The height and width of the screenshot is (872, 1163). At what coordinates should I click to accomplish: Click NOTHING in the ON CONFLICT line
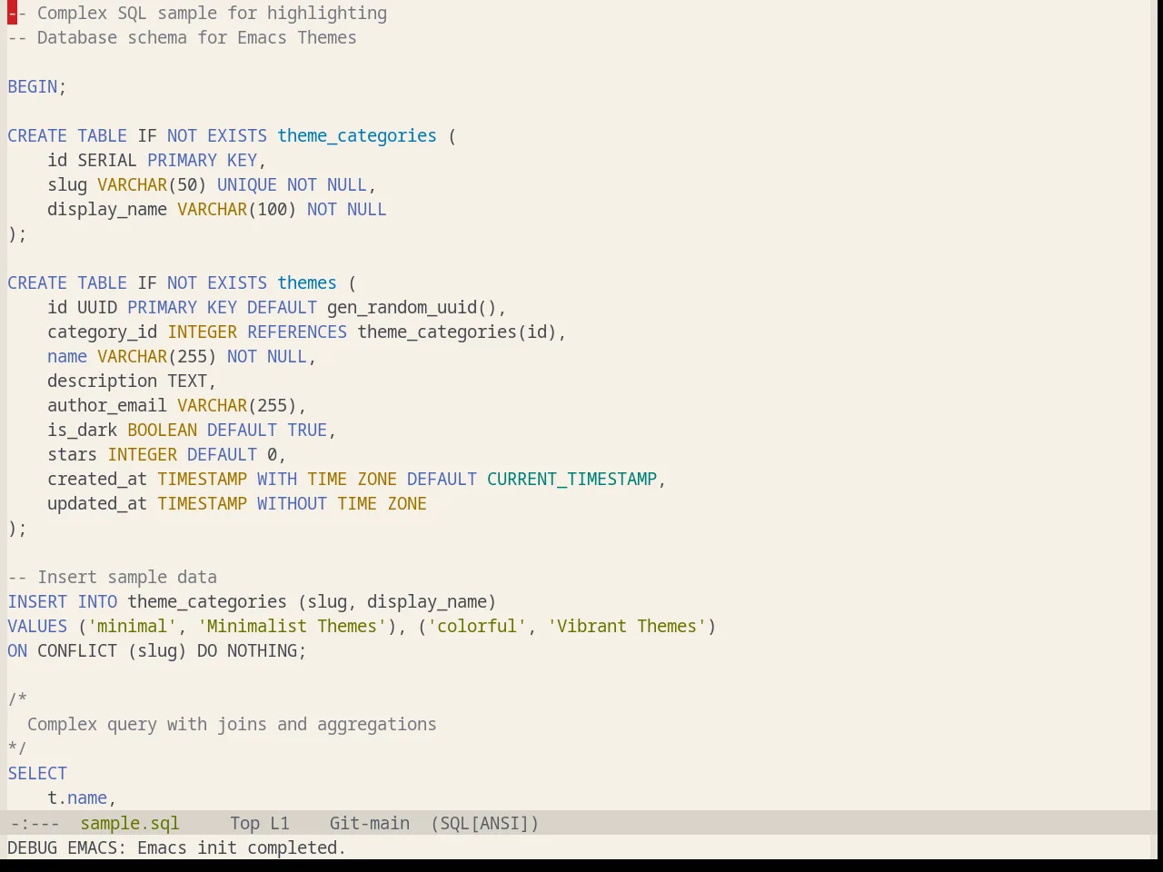[x=262, y=651]
